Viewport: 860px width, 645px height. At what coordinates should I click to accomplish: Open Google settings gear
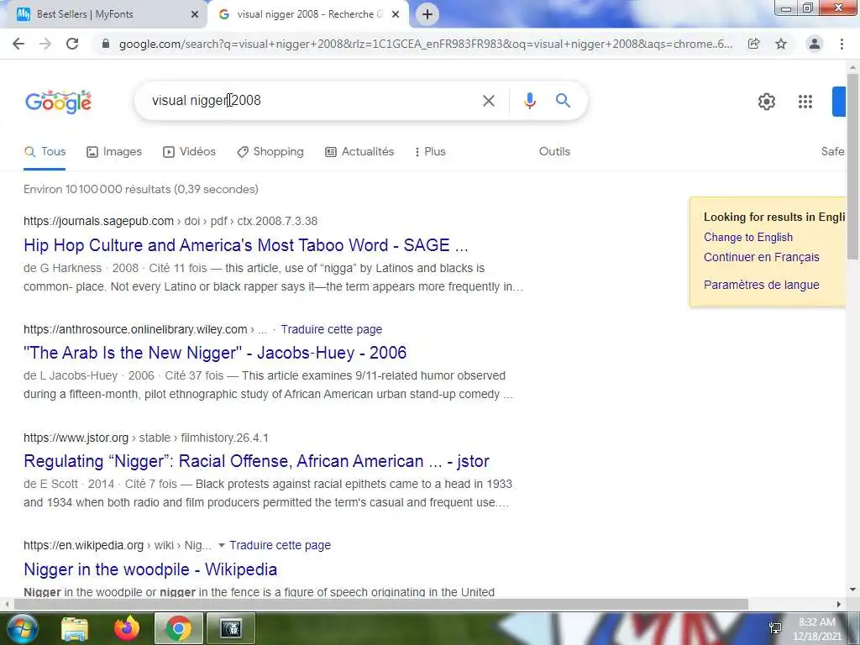click(767, 102)
